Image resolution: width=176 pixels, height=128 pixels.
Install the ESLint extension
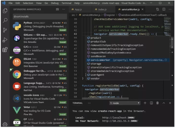63,66
